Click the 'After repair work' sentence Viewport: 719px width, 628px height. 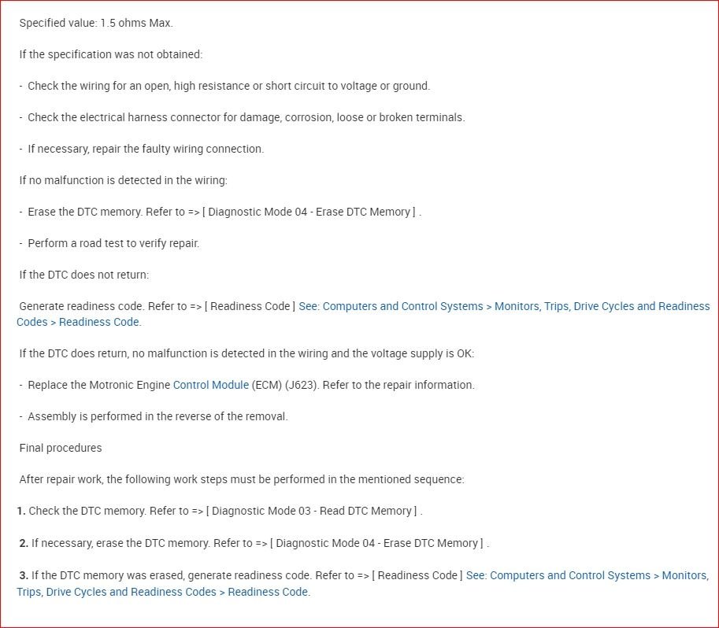click(242, 479)
